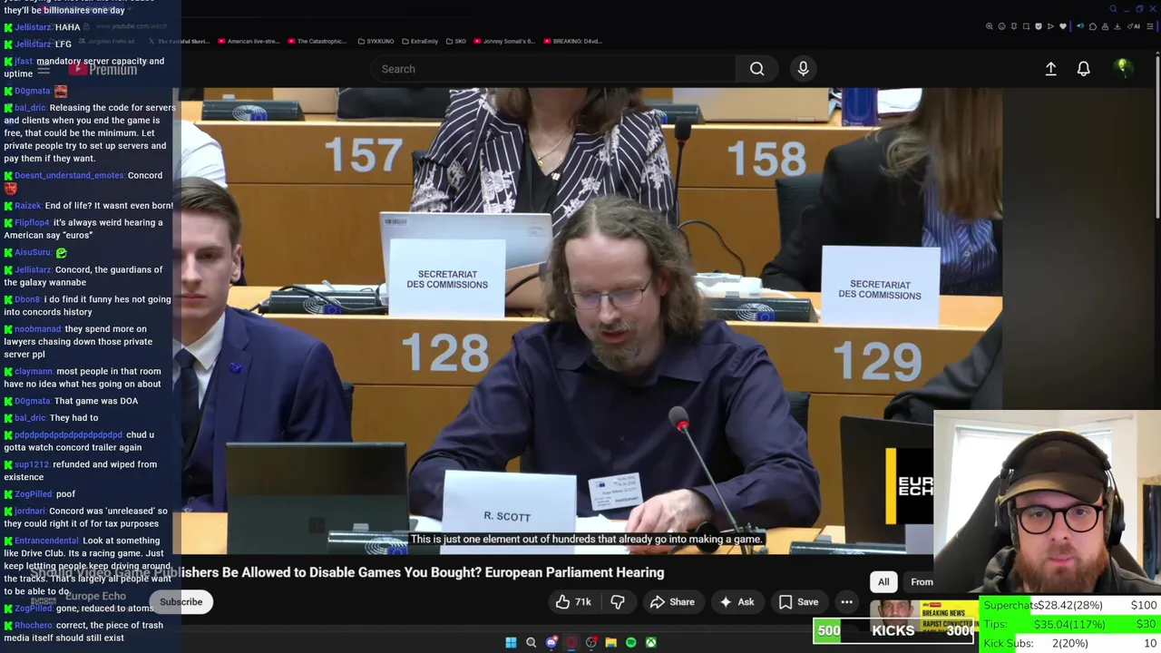The image size is (1161, 653).
Task: Open the browser downloads icon
Action: 1117,26
